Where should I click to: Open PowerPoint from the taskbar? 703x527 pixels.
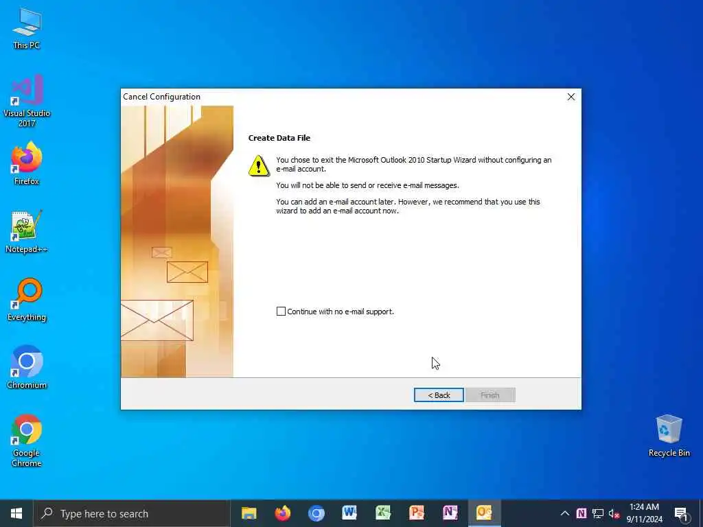click(417, 513)
